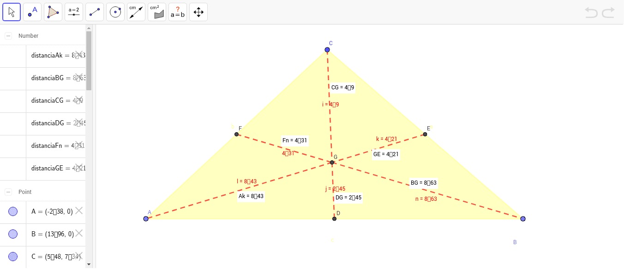Select the distanciaBG entry text
Image resolution: width=624 pixels, height=269 pixels.
pyautogui.click(x=58, y=78)
